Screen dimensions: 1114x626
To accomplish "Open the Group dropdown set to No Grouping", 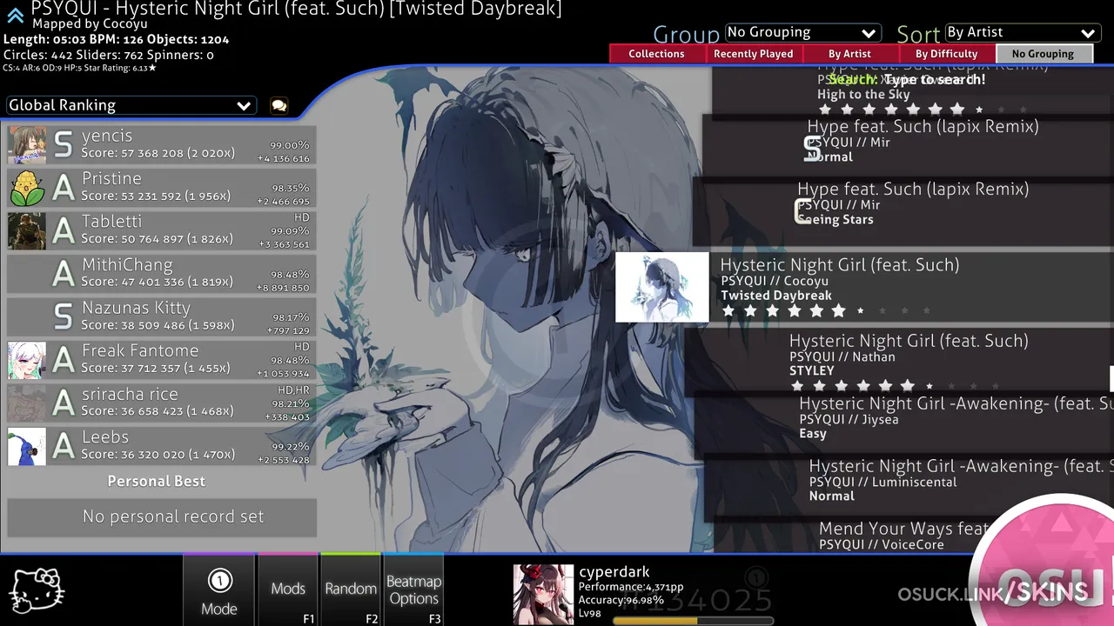I will click(802, 32).
